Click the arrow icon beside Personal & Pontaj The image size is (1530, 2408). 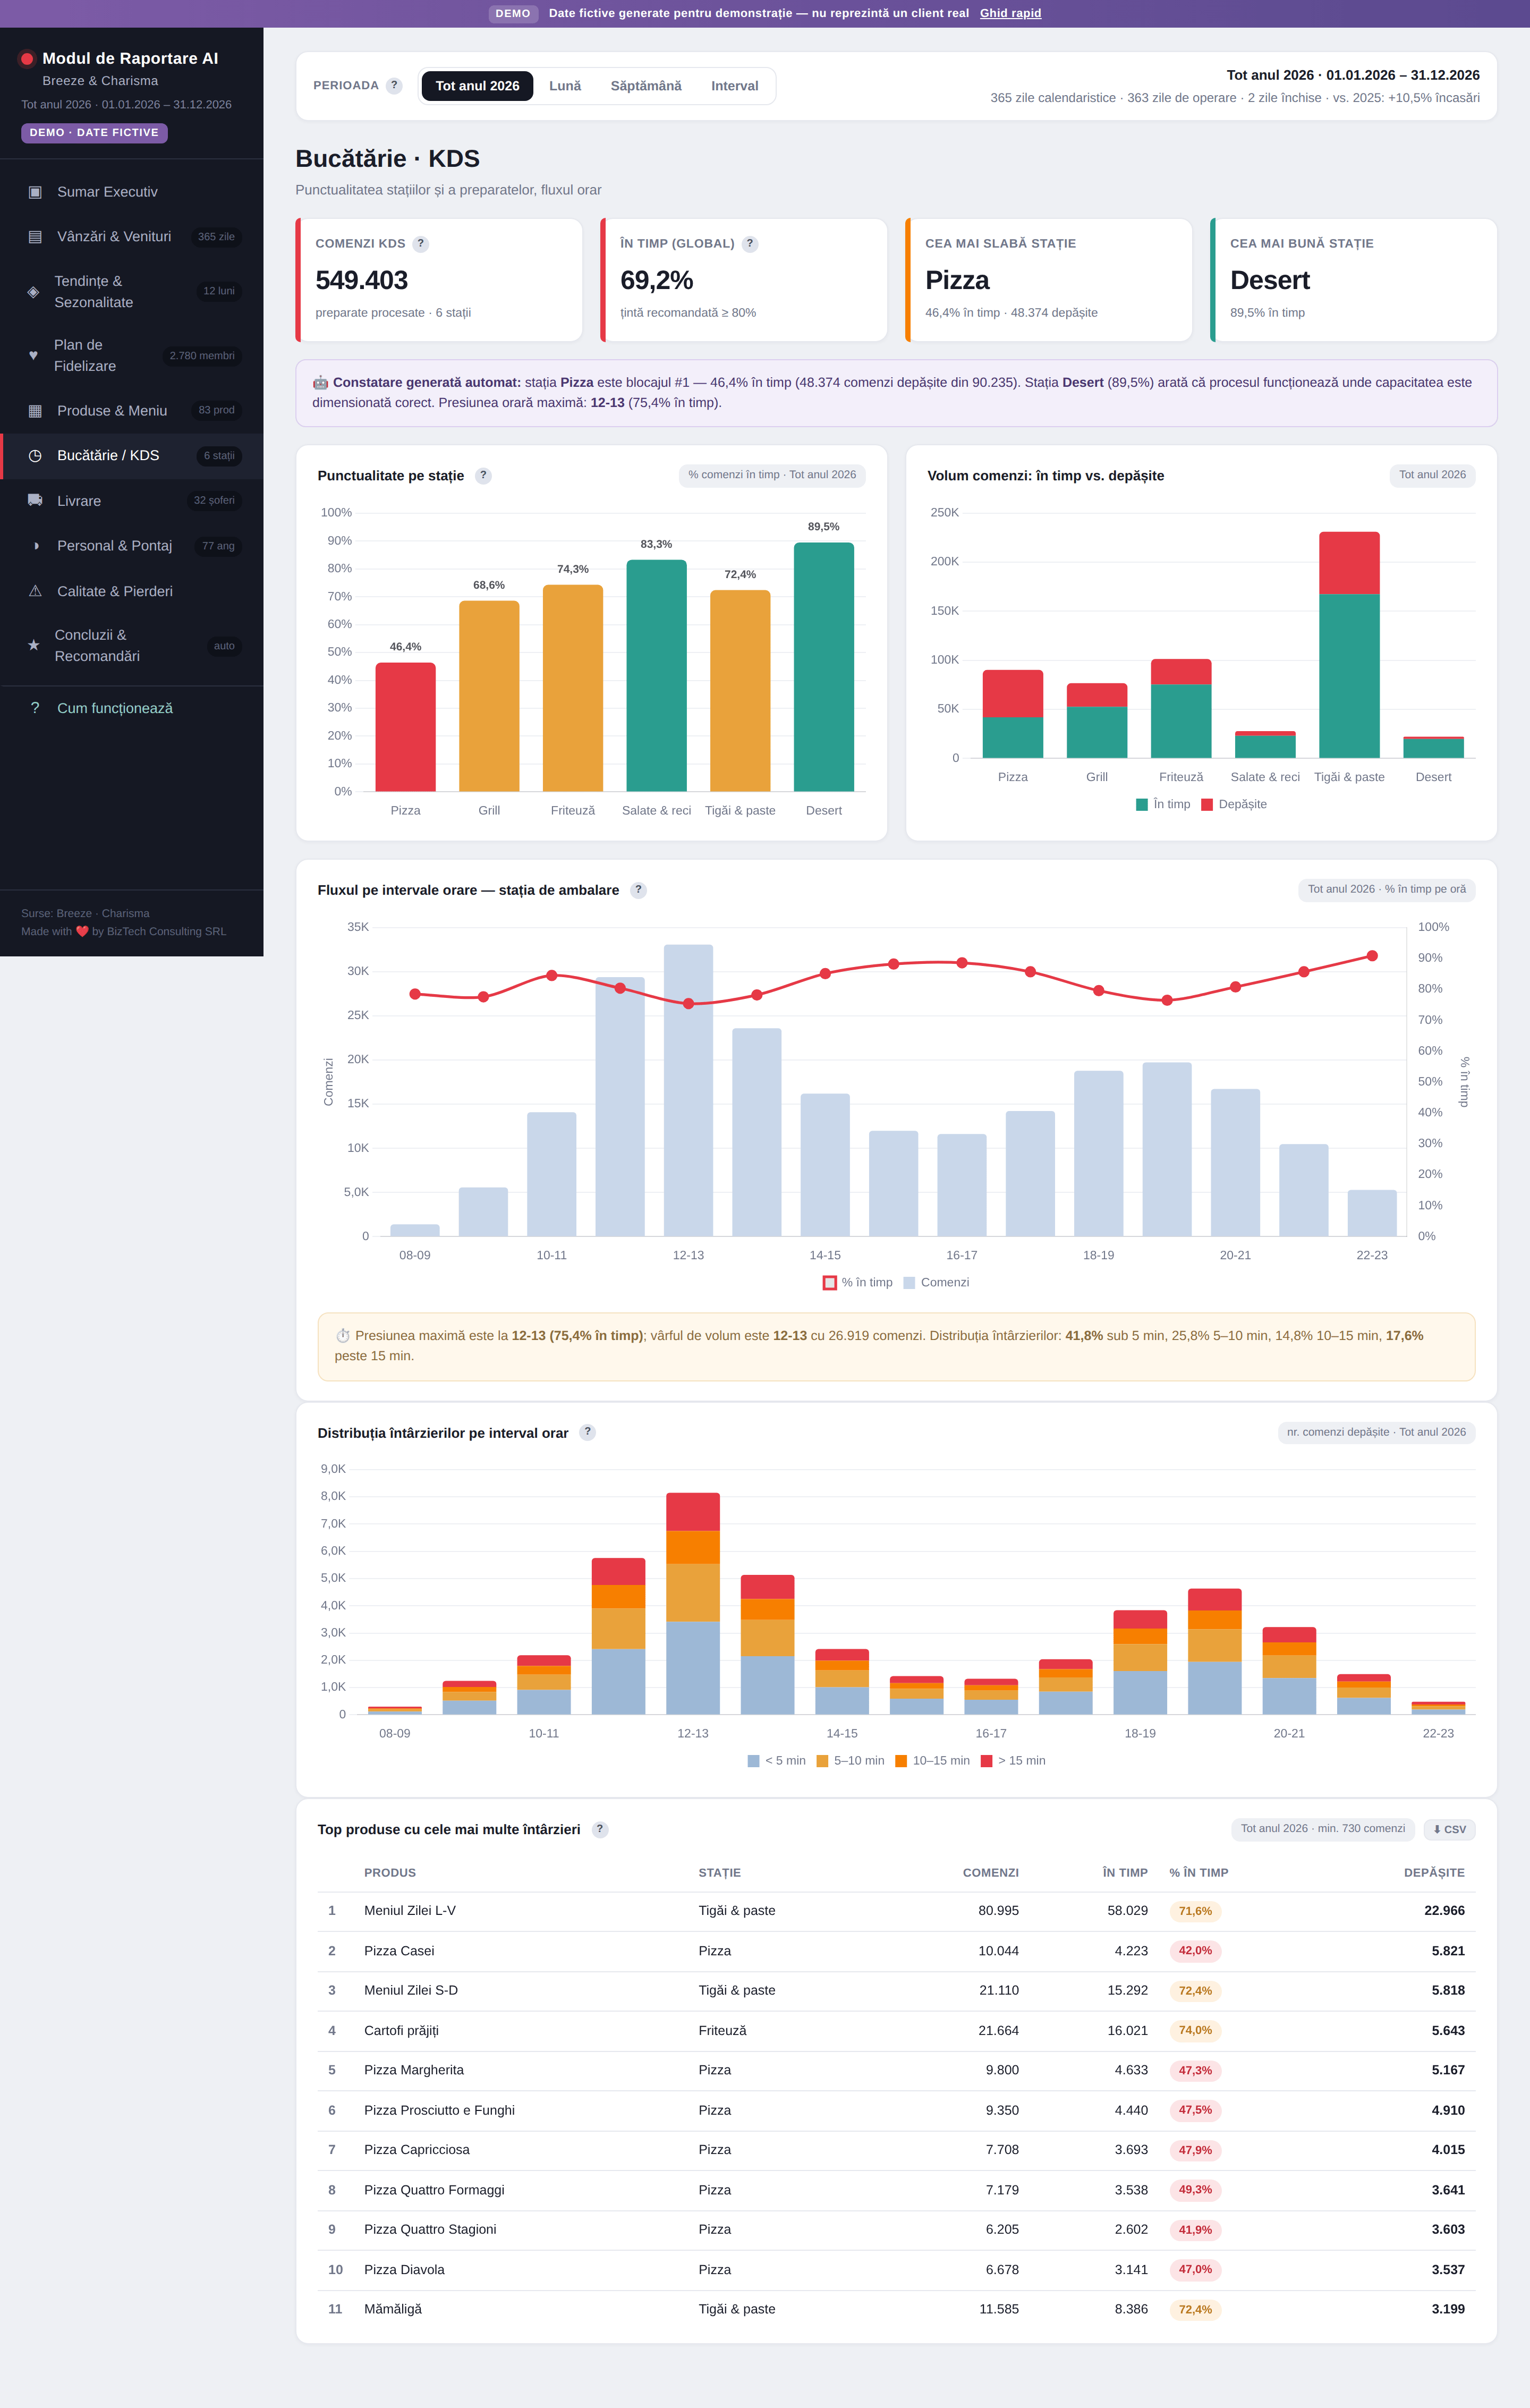(x=35, y=546)
